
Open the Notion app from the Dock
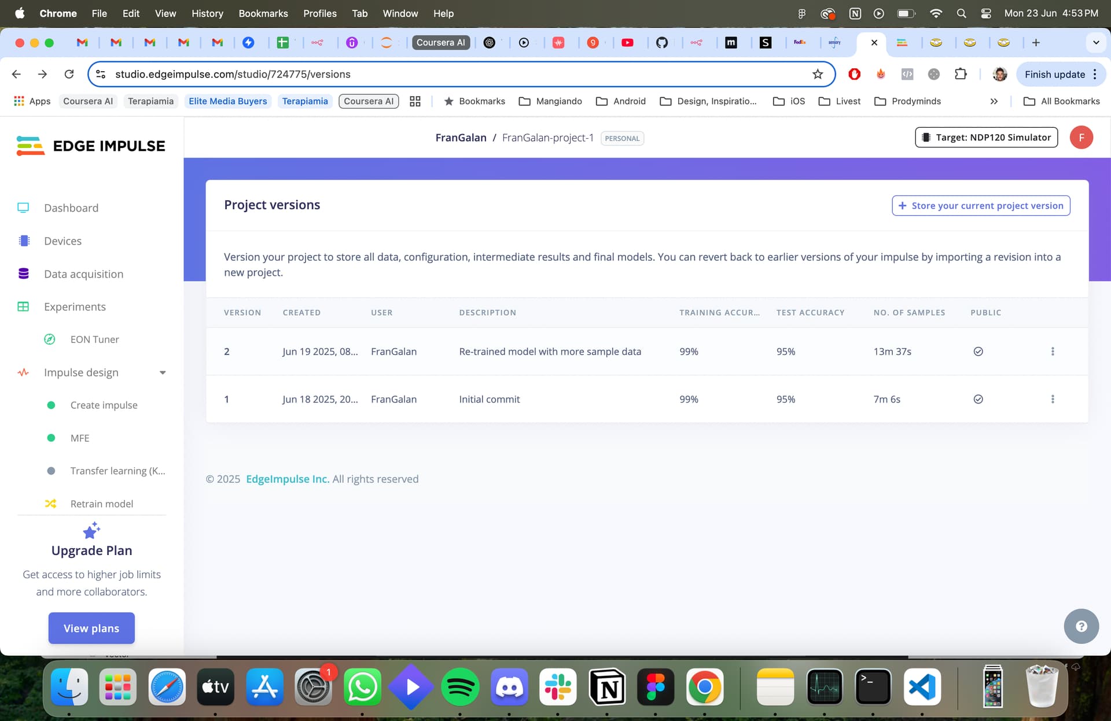click(607, 687)
